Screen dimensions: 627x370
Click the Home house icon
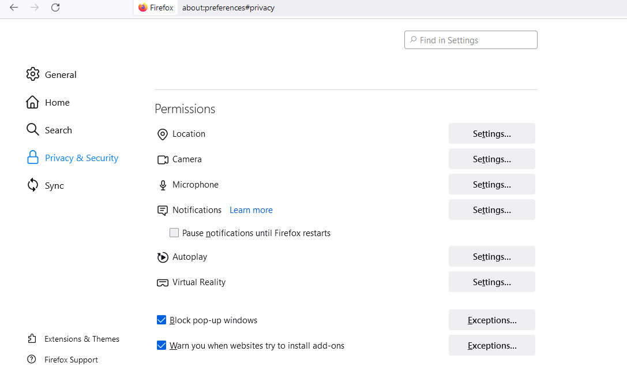(33, 102)
